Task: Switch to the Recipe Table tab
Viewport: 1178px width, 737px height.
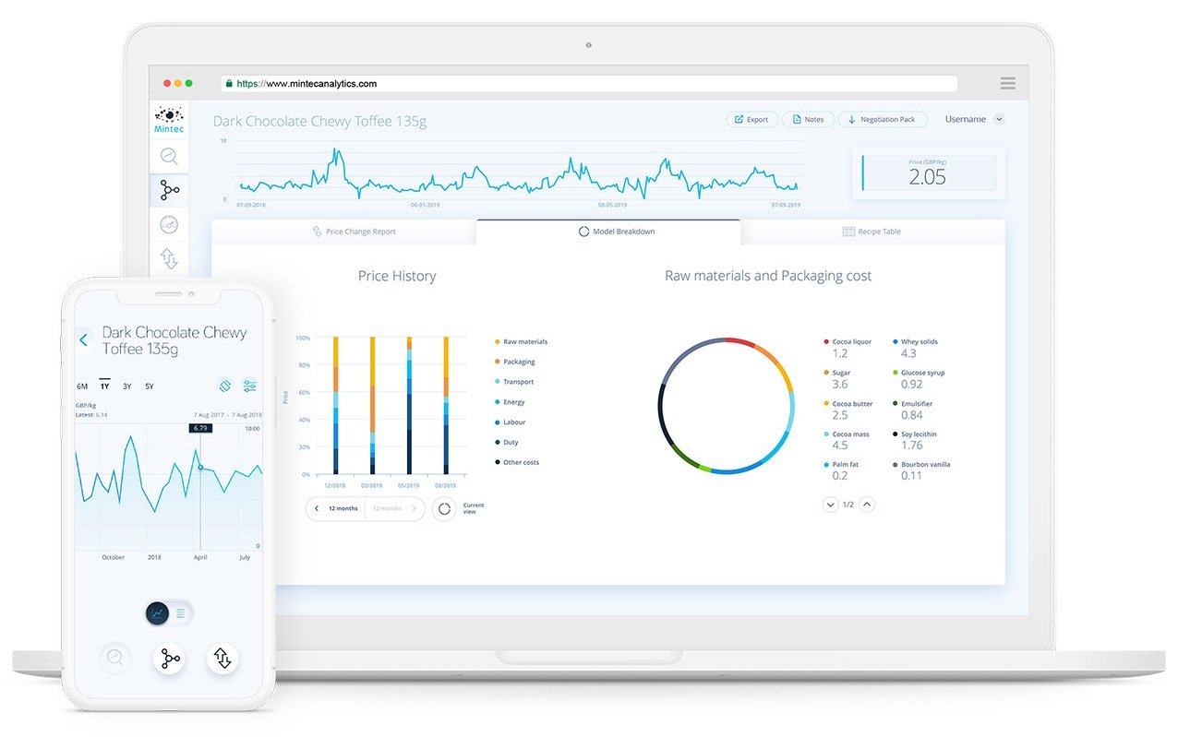Action: tap(871, 232)
